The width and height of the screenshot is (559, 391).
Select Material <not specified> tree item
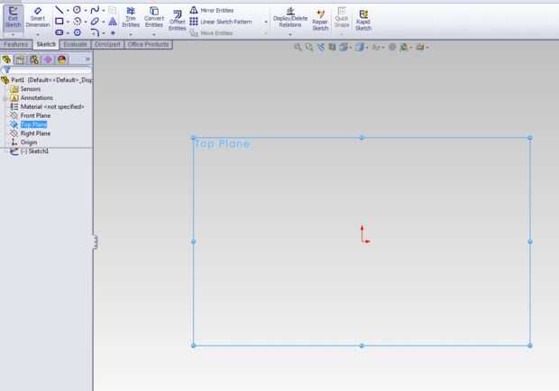click(x=47, y=106)
